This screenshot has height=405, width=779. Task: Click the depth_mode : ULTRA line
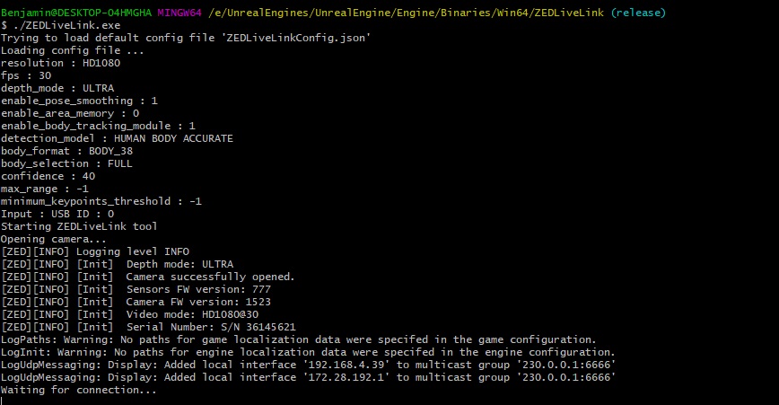pyautogui.click(x=57, y=88)
